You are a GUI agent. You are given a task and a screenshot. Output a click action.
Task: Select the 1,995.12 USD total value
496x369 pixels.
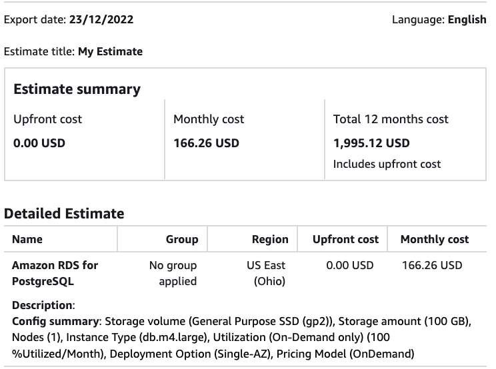371,143
